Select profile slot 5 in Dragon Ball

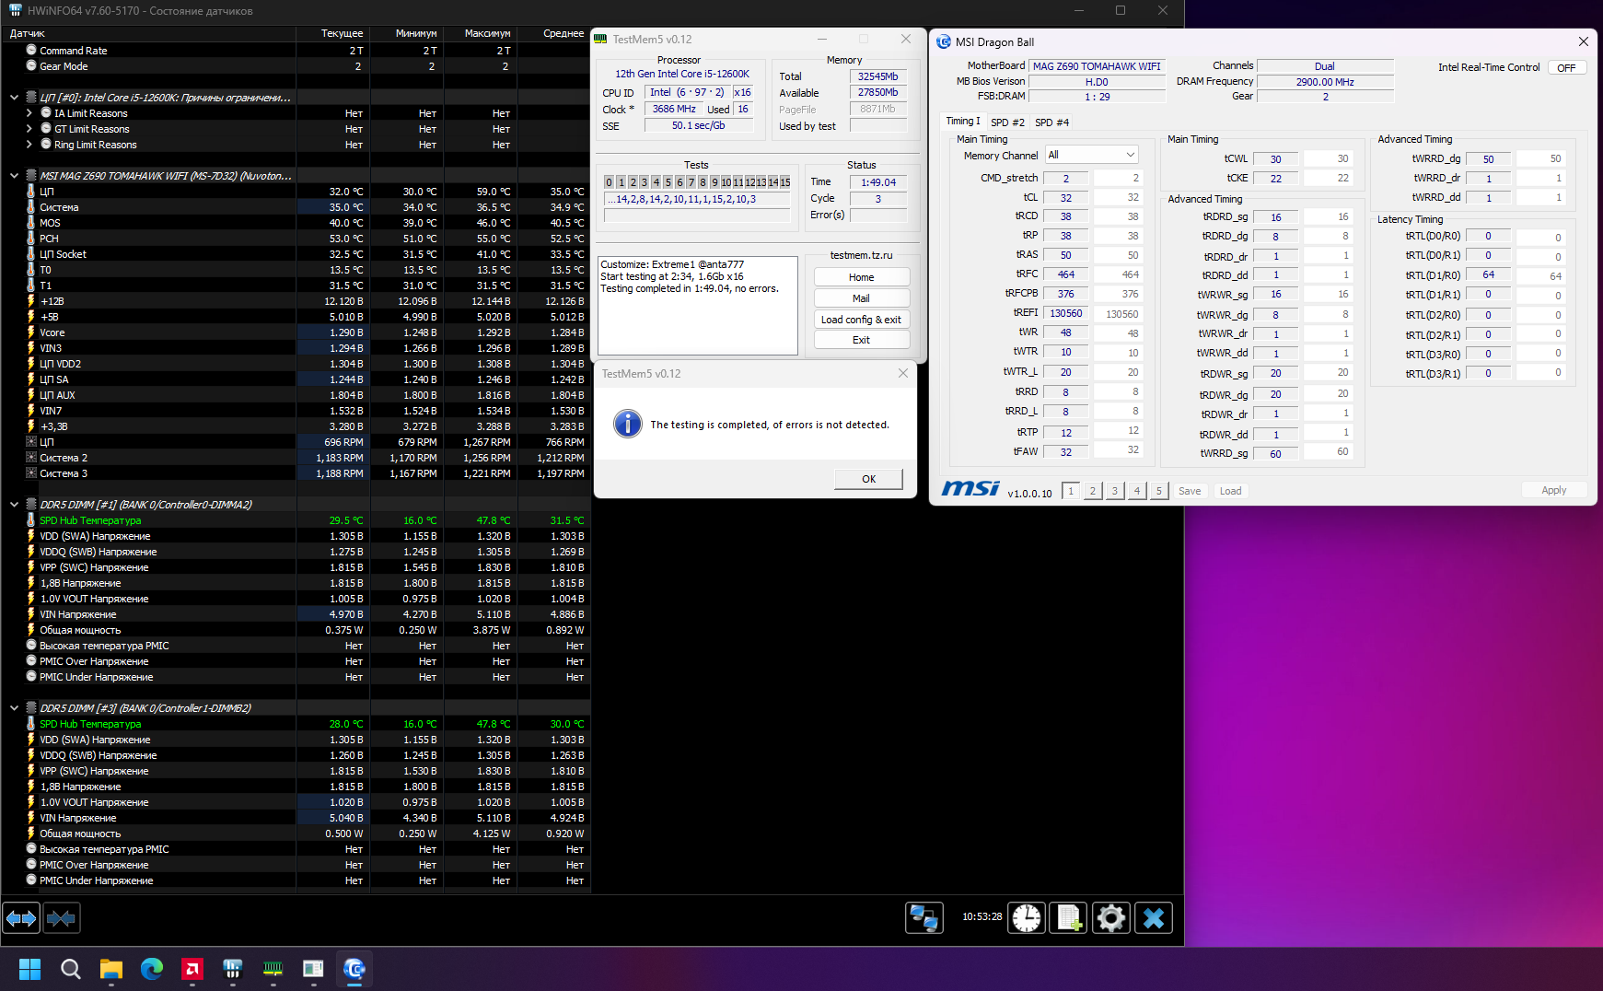(x=1159, y=491)
